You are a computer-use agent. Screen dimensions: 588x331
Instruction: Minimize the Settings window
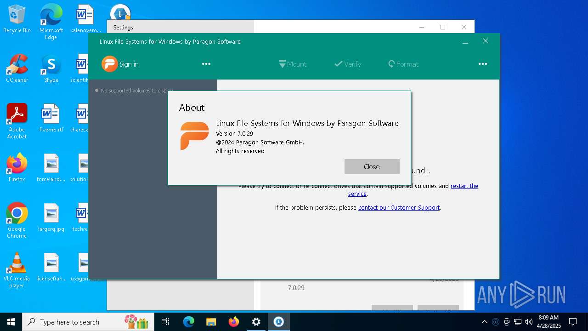(422, 27)
